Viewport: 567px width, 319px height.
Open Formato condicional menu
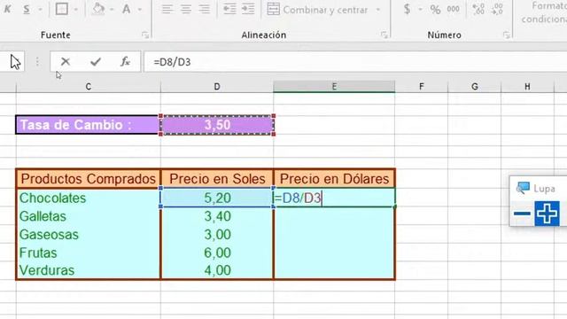click(x=544, y=12)
